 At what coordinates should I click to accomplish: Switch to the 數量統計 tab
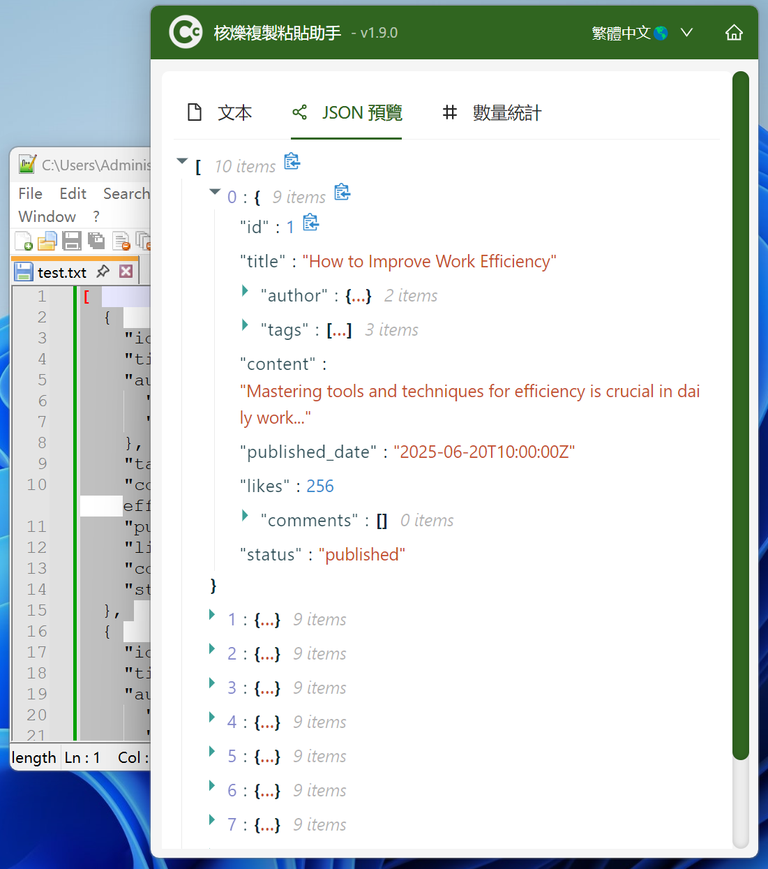point(492,112)
